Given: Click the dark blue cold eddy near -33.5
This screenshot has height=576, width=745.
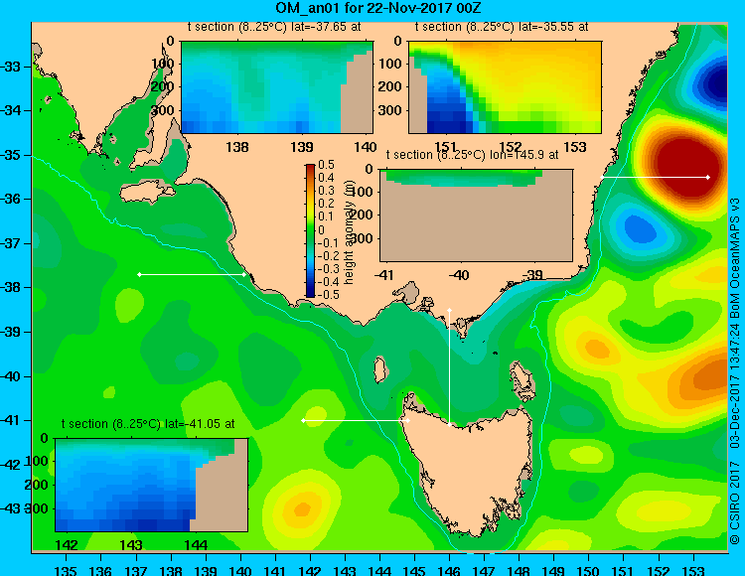Looking at the screenshot, I should (716, 83).
